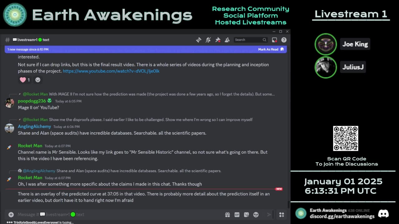Click AnglingAlchemy's avatar

(x=9, y=128)
